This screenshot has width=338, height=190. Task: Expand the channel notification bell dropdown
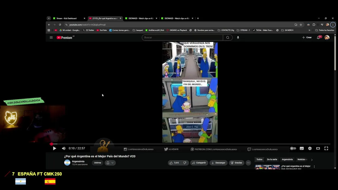[x=110, y=163]
